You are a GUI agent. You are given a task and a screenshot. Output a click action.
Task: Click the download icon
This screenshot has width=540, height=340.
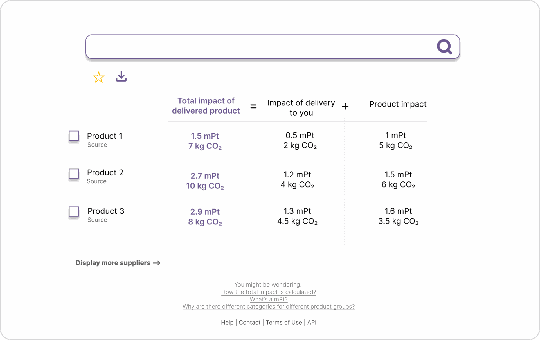coord(121,76)
